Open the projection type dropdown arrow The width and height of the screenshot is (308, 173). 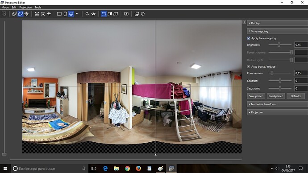[77, 14]
